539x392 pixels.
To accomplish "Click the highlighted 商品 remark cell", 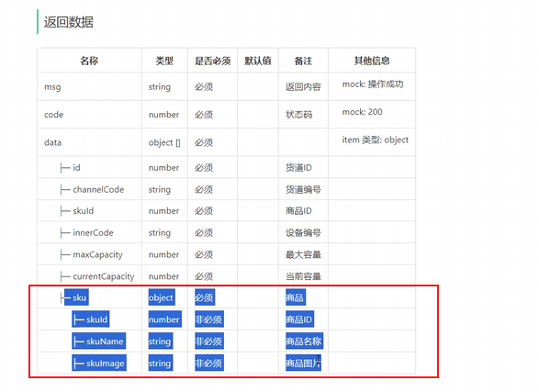I will click(295, 297).
